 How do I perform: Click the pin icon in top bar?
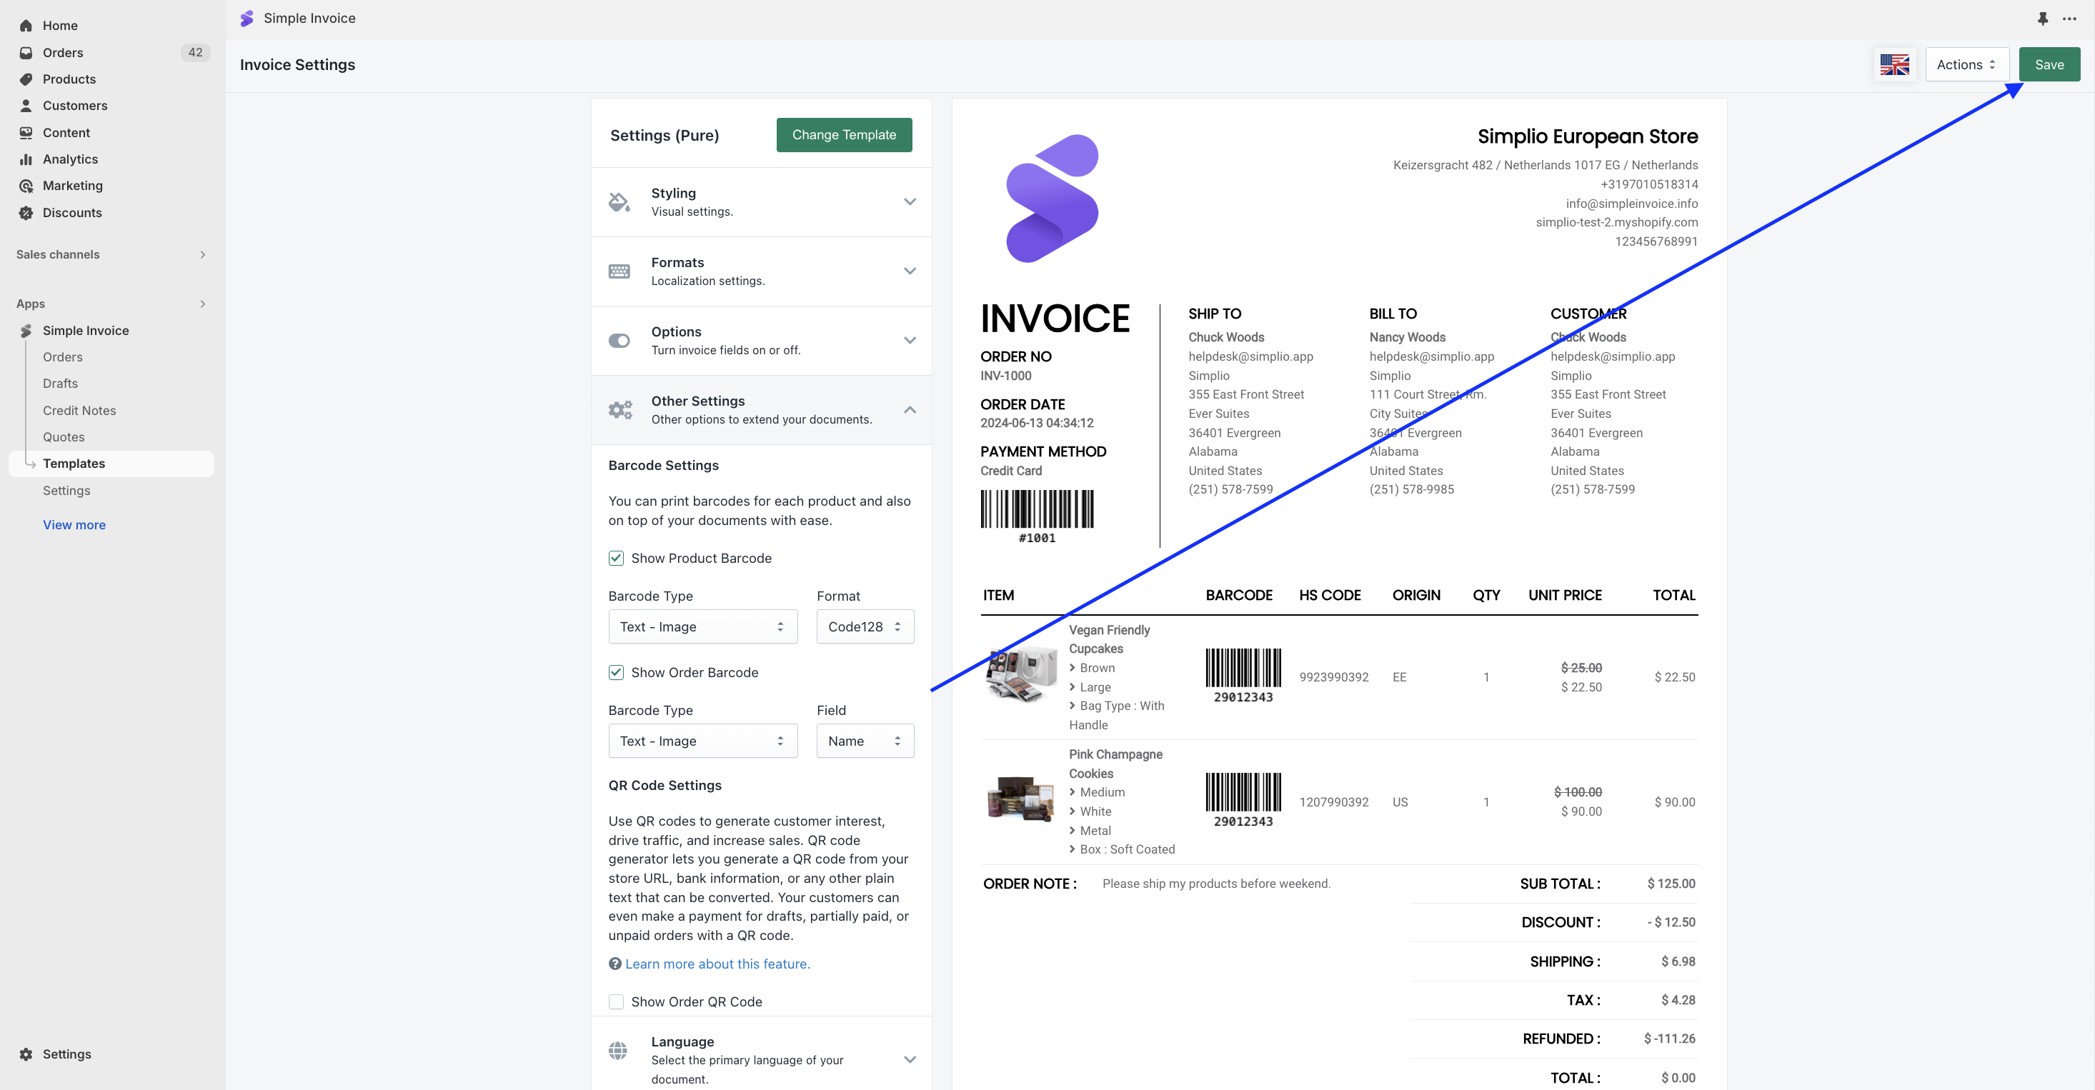tap(2042, 18)
